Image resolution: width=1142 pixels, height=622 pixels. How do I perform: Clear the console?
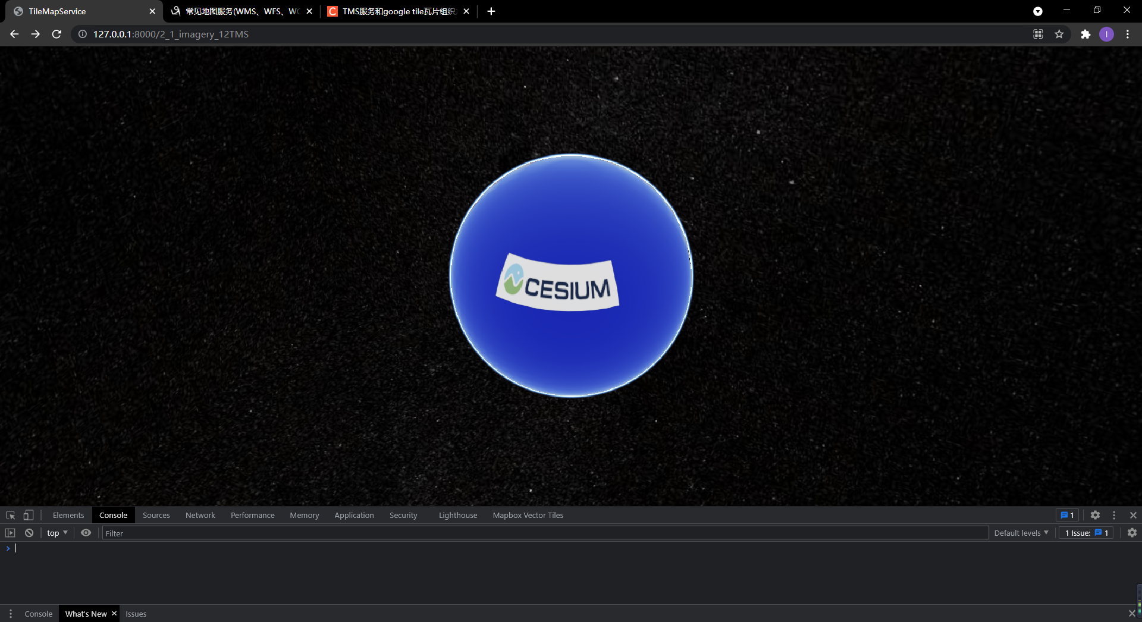click(x=29, y=533)
